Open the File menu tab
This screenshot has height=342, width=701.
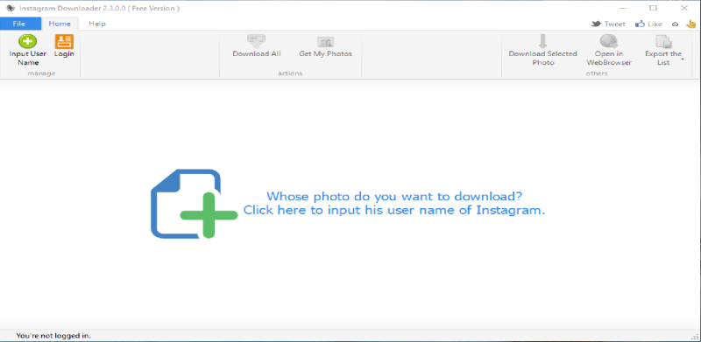pyautogui.click(x=20, y=24)
